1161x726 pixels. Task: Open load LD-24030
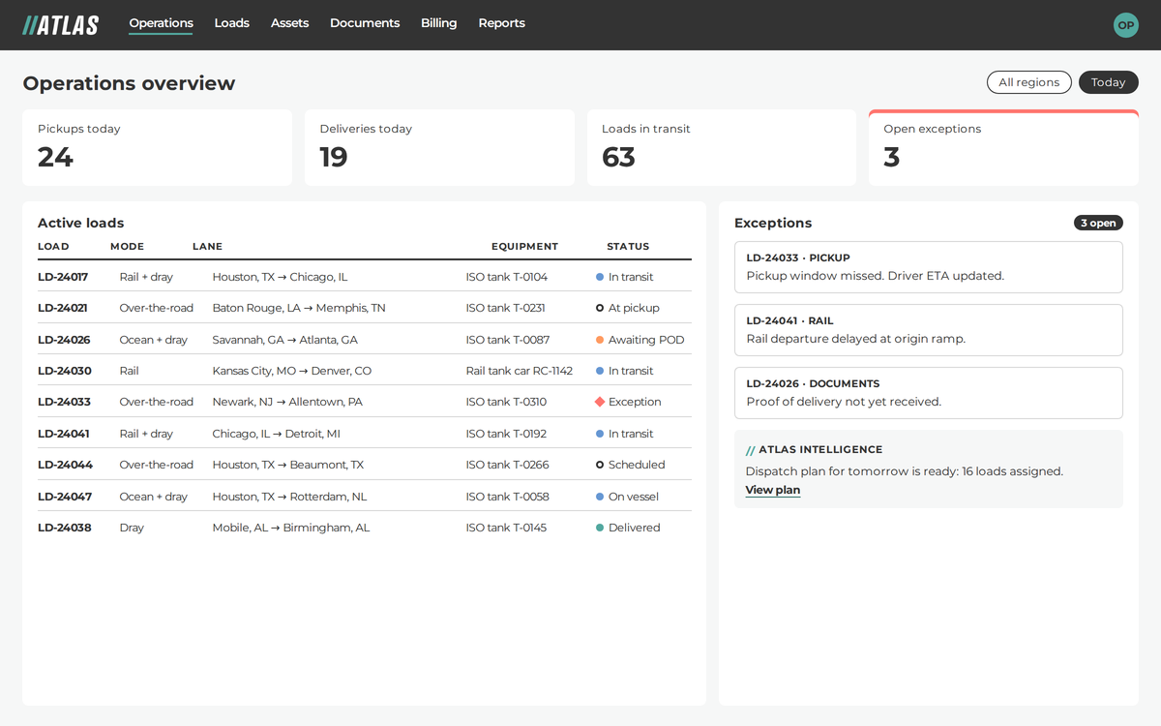click(65, 371)
